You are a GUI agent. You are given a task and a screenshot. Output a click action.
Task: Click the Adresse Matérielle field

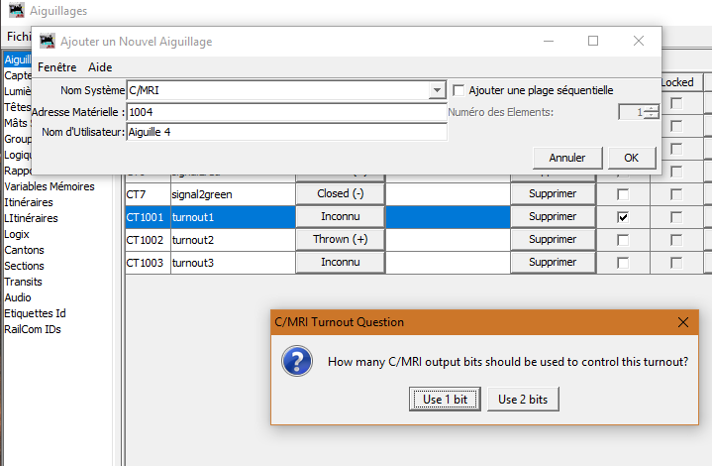285,112
